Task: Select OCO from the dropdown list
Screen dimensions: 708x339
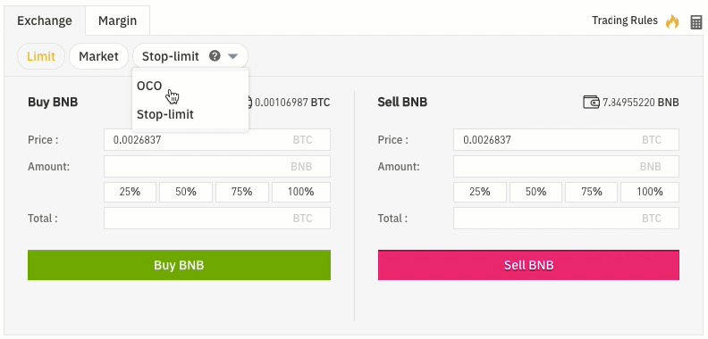Action: [149, 86]
